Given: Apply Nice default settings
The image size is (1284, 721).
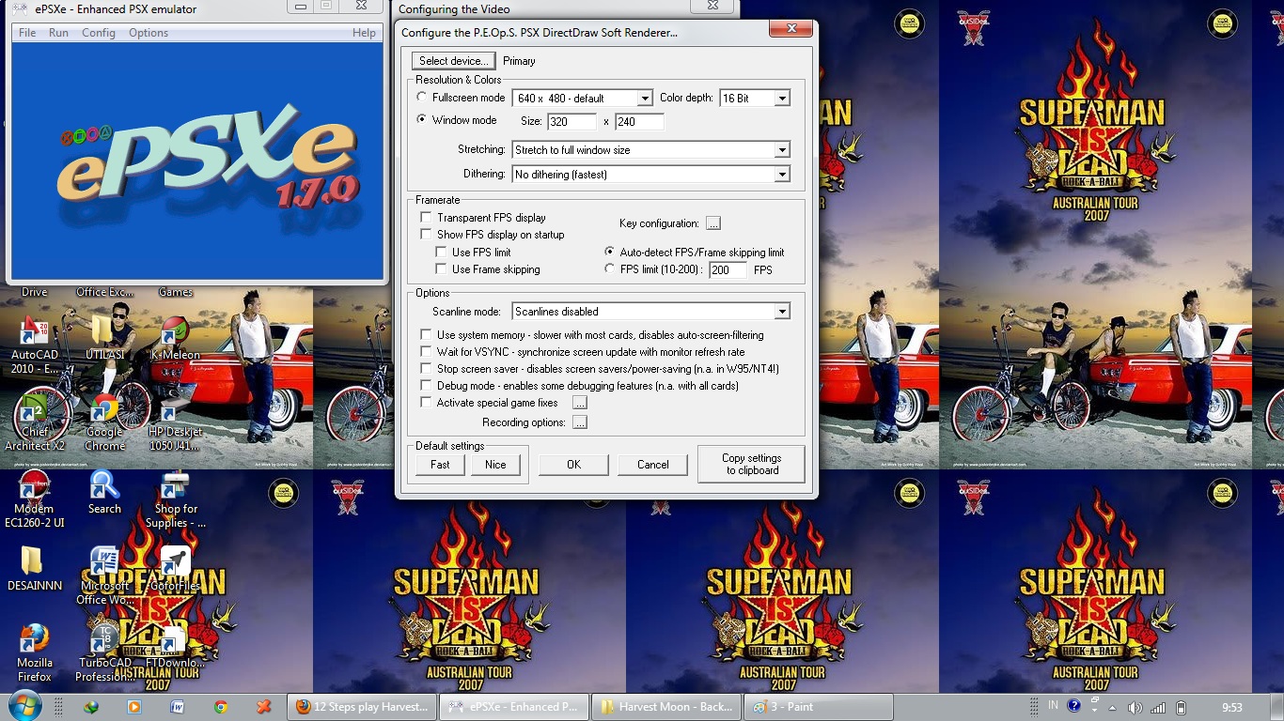Looking at the screenshot, I should click(x=495, y=465).
